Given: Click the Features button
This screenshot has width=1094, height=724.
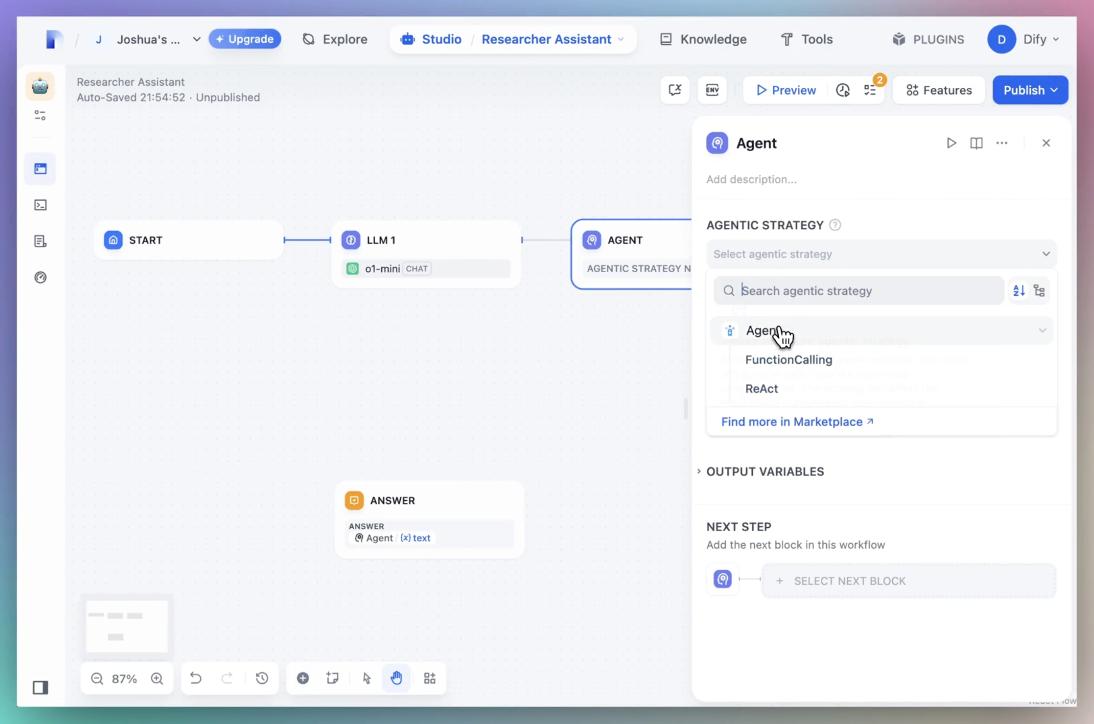Looking at the screenshot, I should point(939,90).
